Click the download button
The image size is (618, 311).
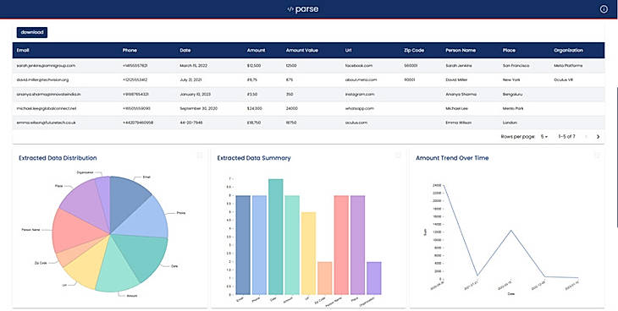(x=32, y=32)
